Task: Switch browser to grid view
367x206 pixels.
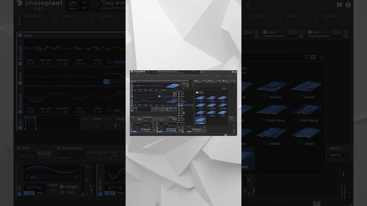Action: 225,88
